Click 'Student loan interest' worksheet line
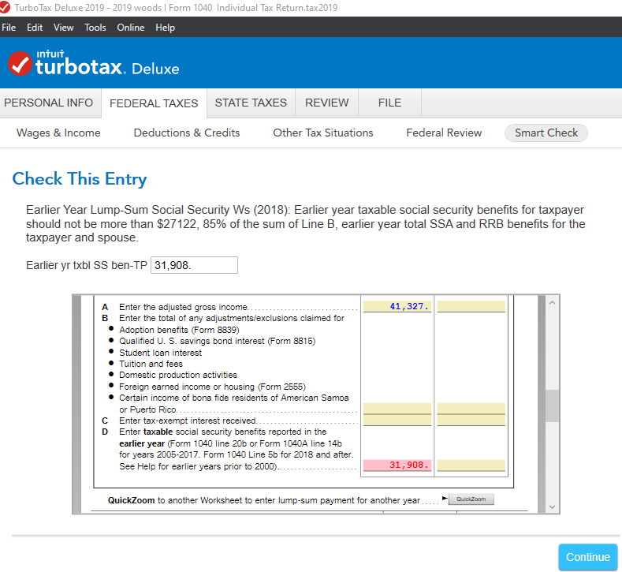This screenshot has height=572, width=622. [x=160, y=353]
